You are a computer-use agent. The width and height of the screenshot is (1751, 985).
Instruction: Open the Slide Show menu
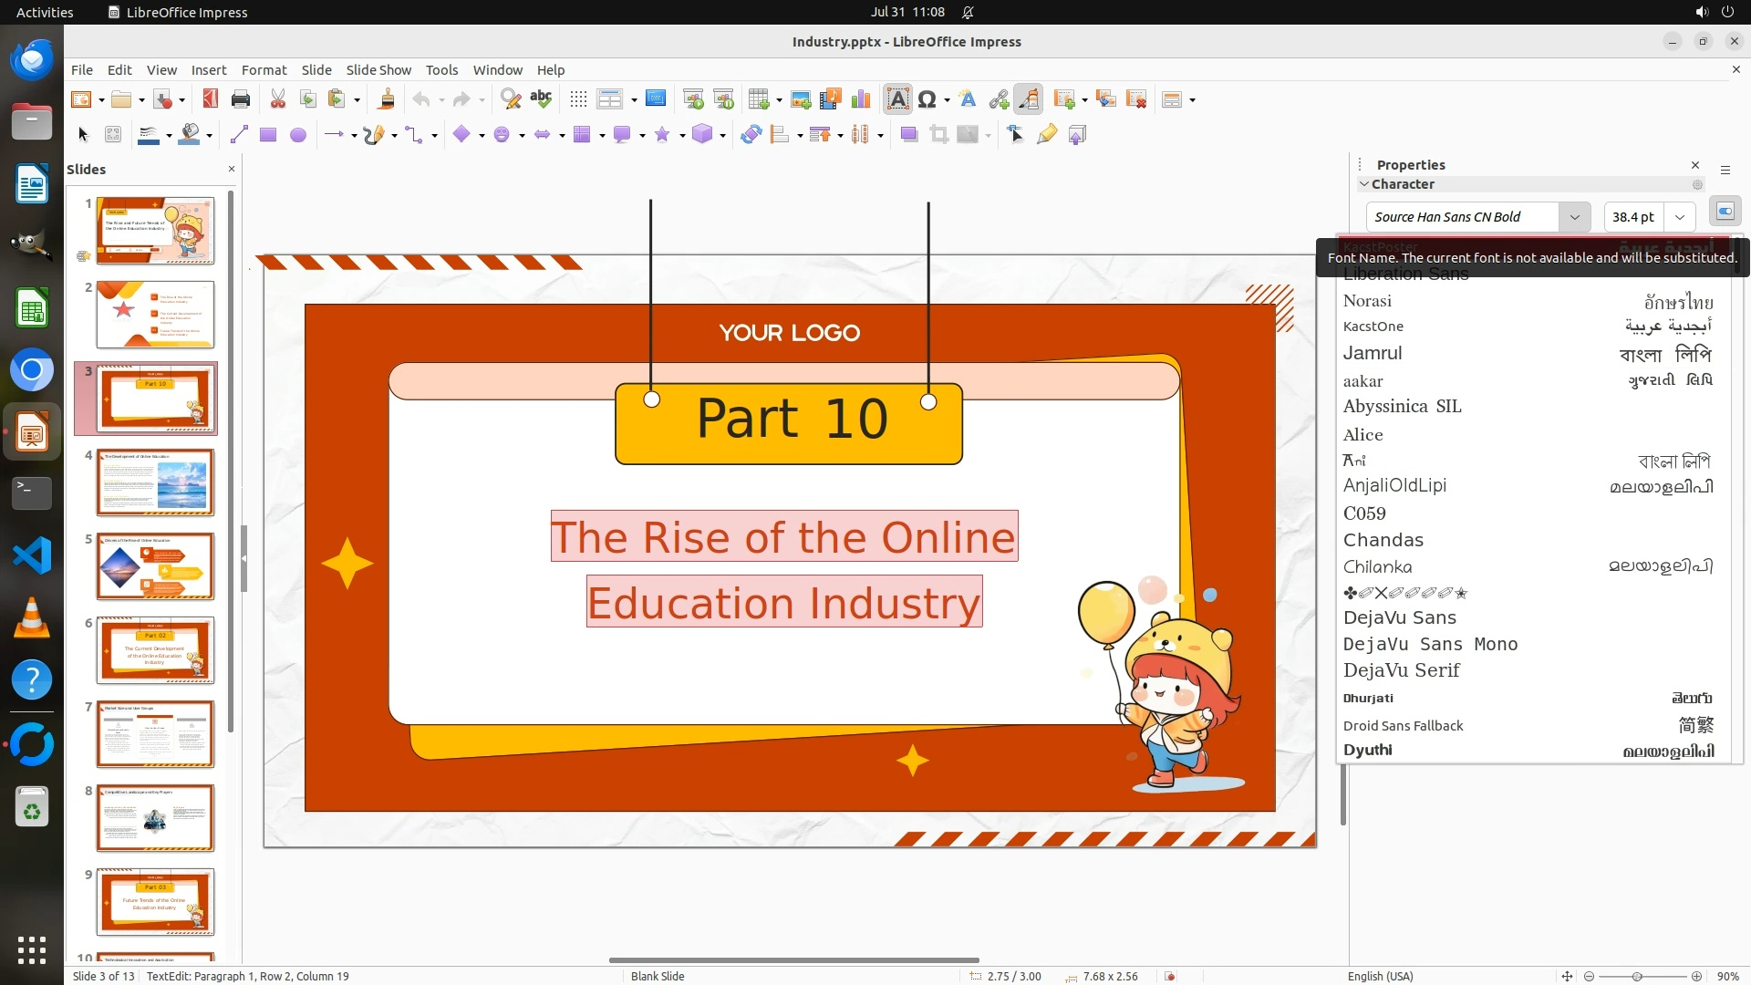(378, 69)
